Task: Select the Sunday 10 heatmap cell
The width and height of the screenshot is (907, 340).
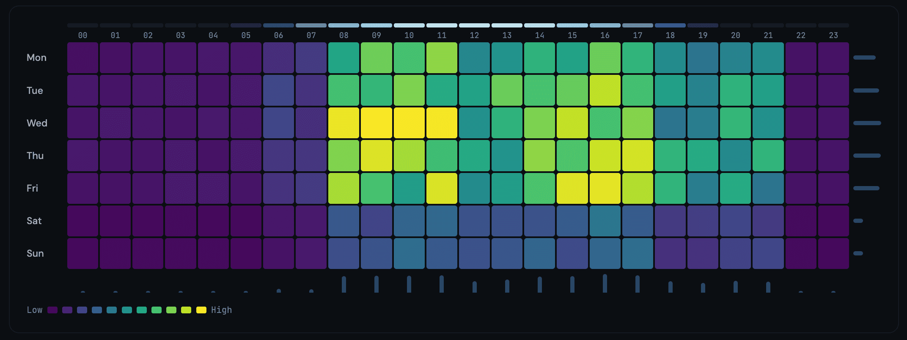Action: click(x=409, y=253)
